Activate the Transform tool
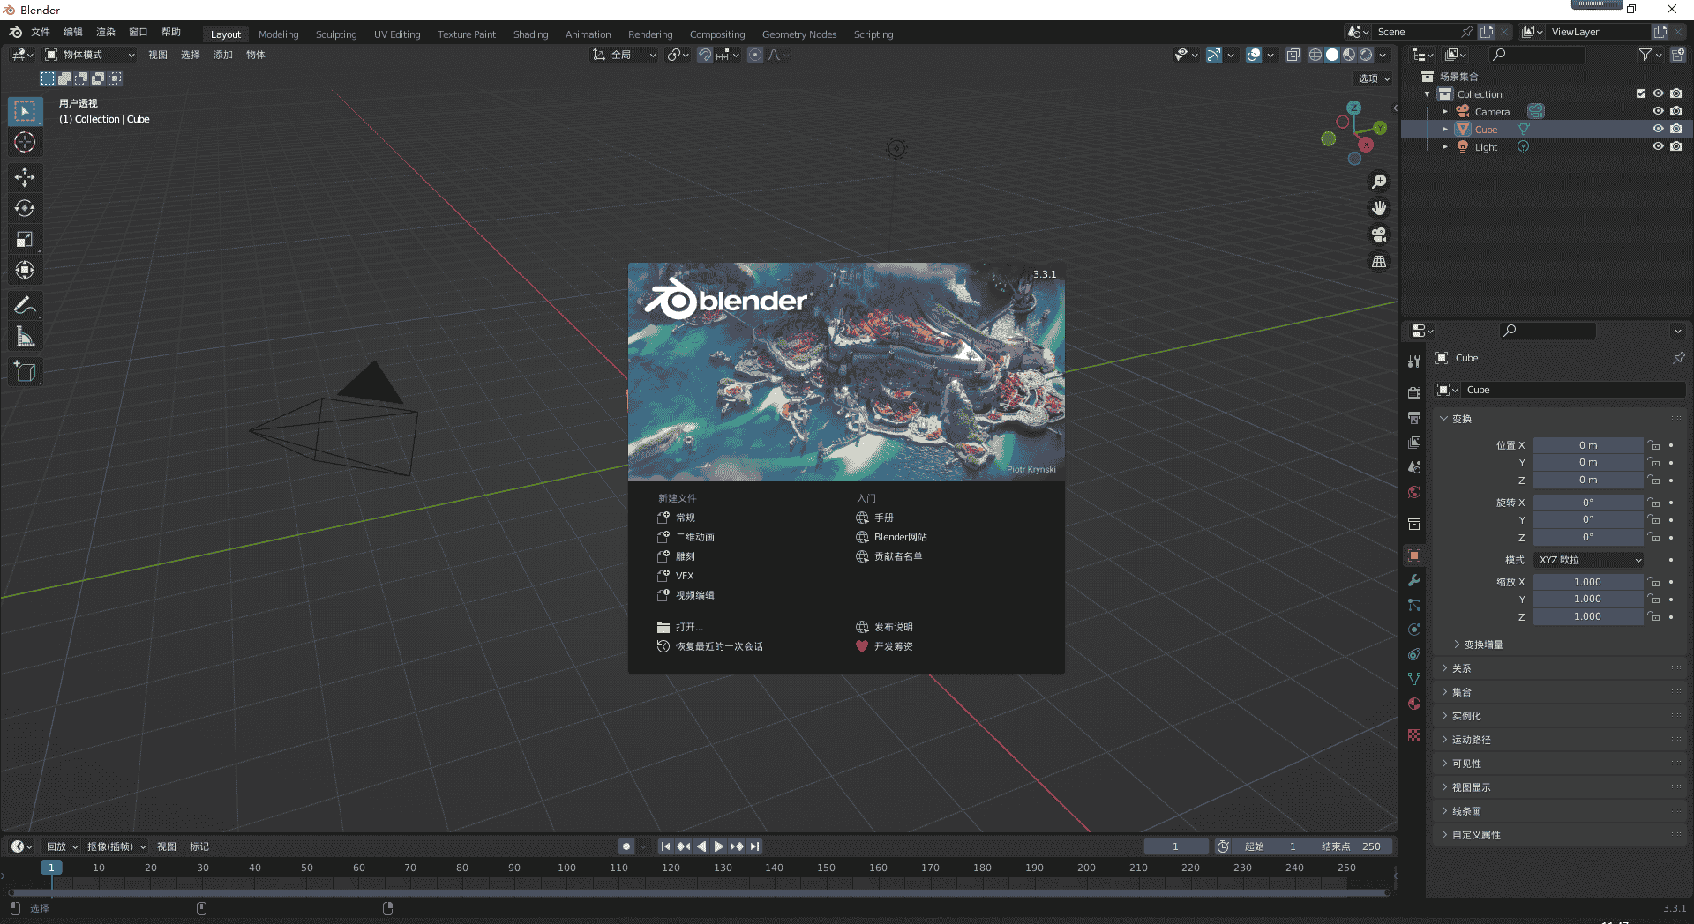The height and width of the screenshot is (924, 1694). pyautogui.click(x=25, y=270)
